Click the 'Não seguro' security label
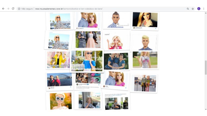207x116 pixels. pos(27,9)
